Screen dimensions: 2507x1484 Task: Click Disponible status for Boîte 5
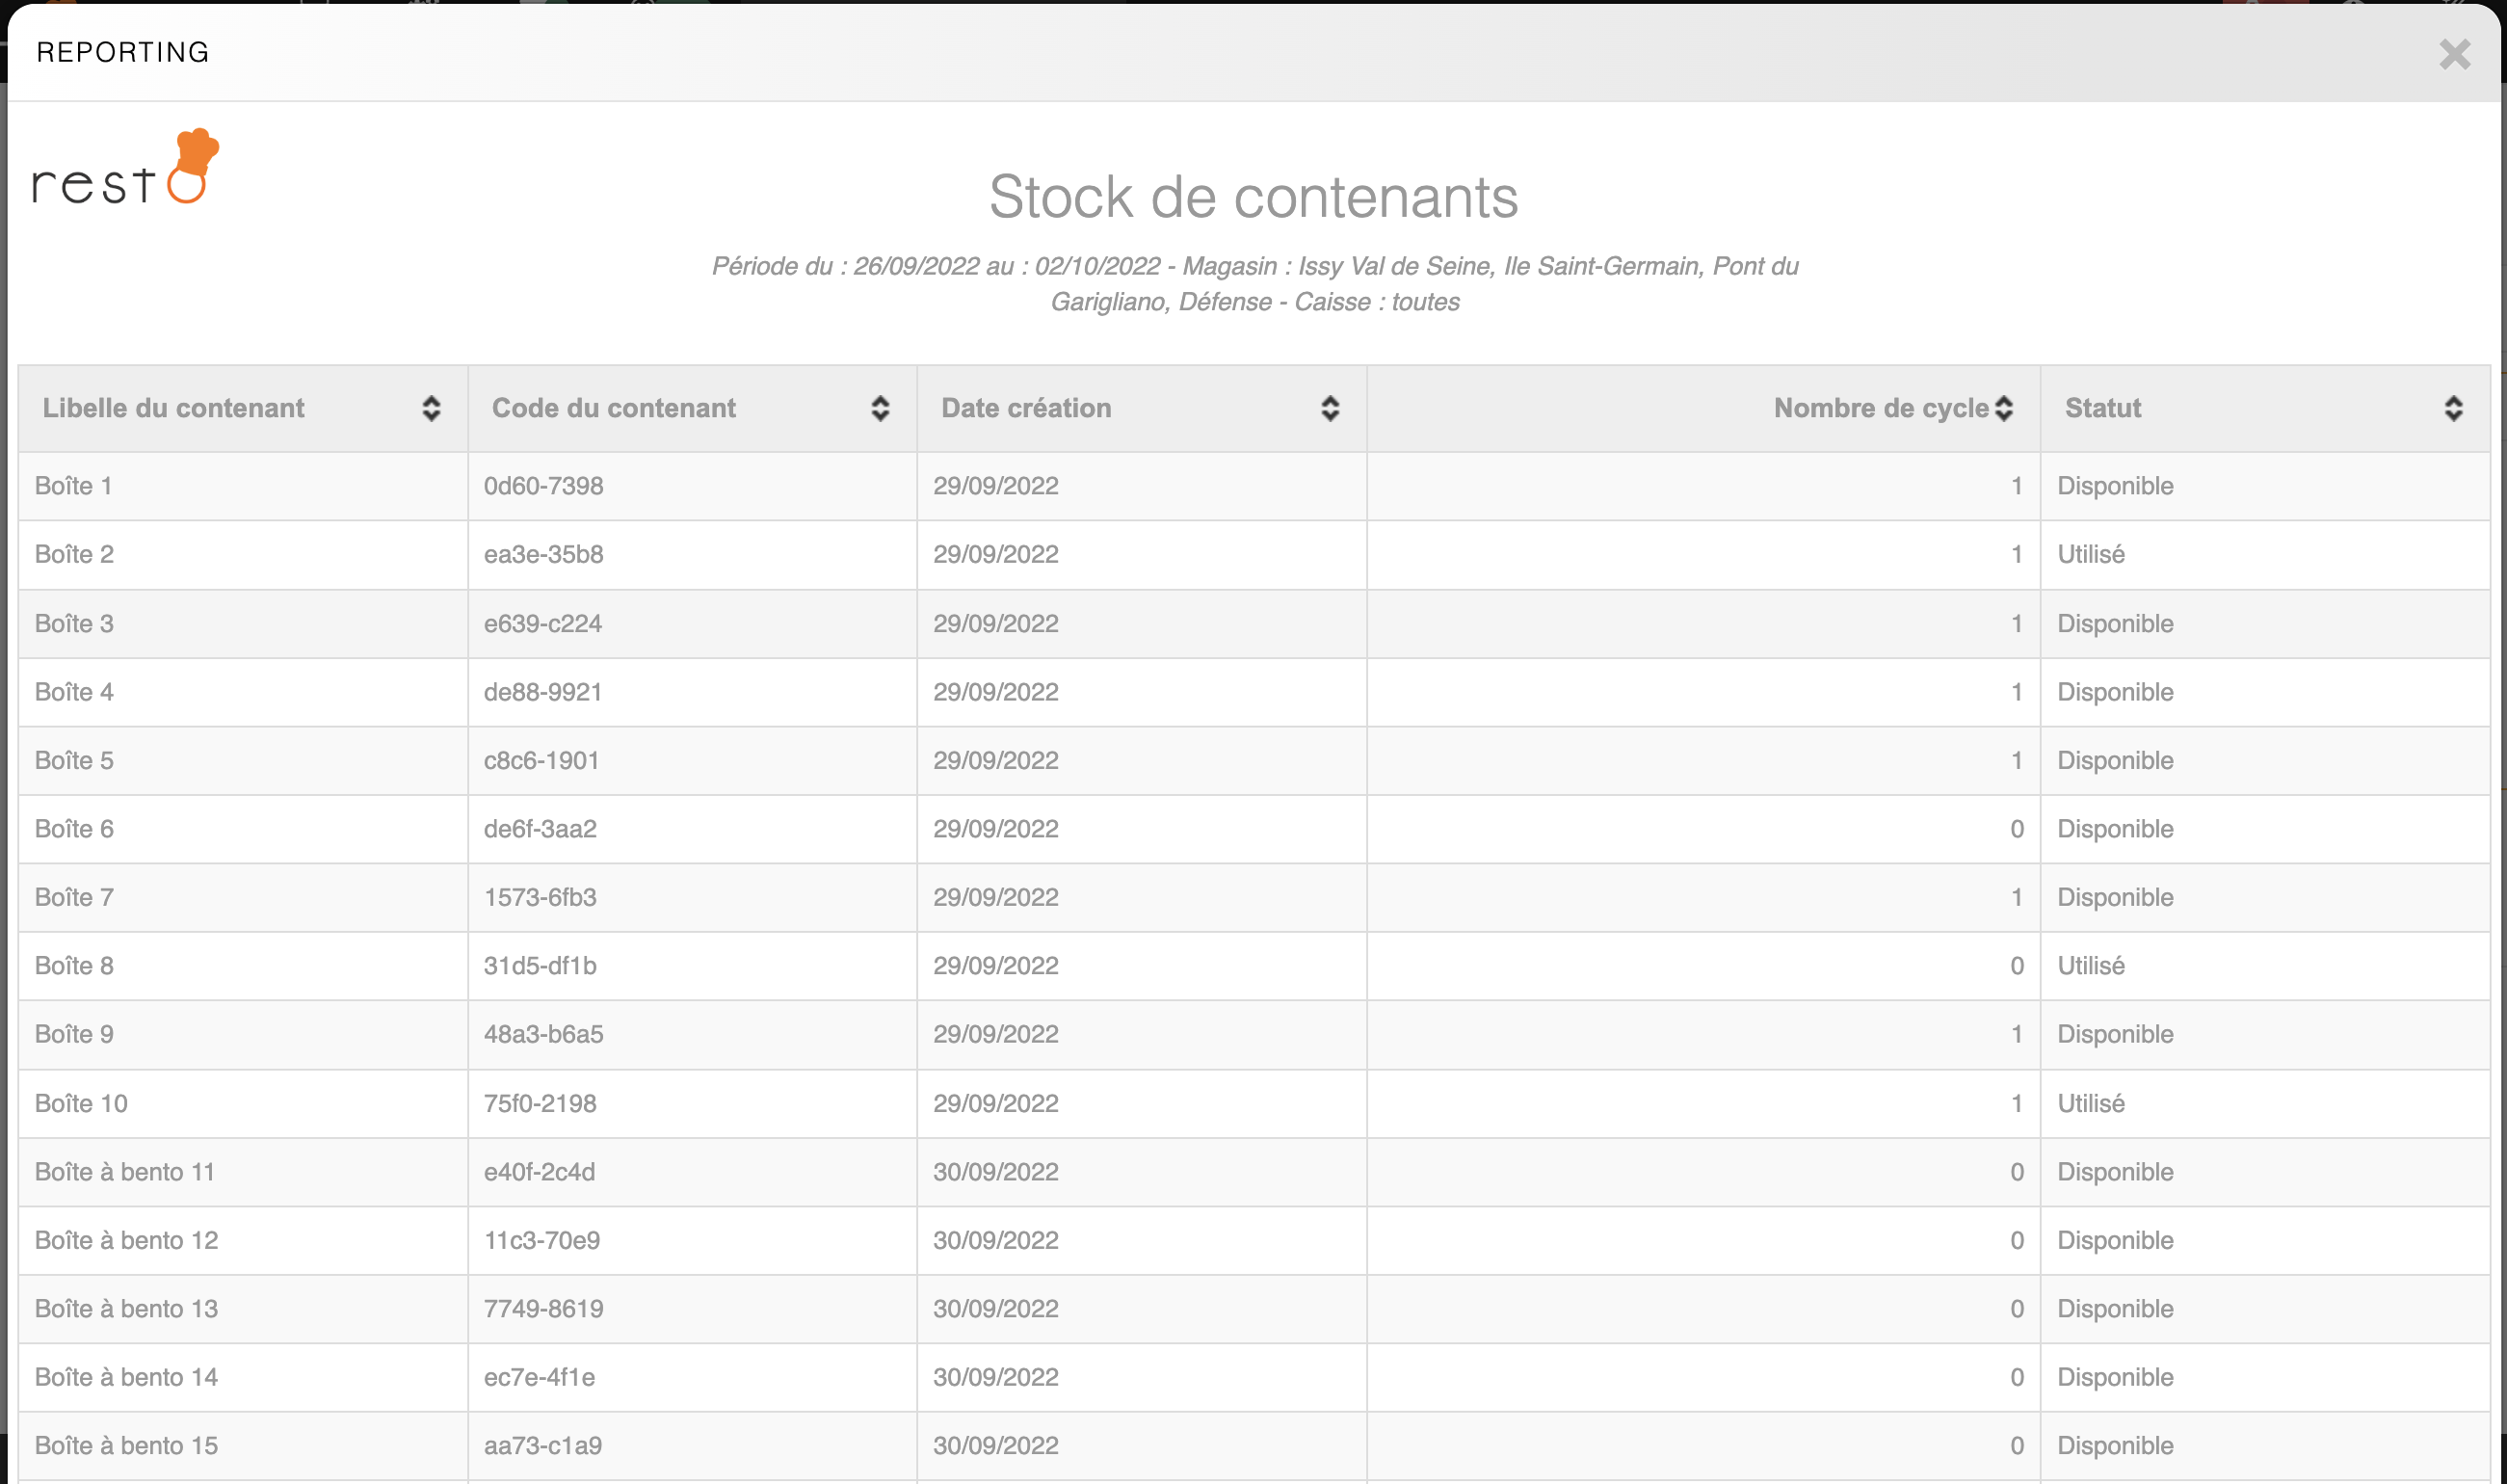pos(2114,760)
